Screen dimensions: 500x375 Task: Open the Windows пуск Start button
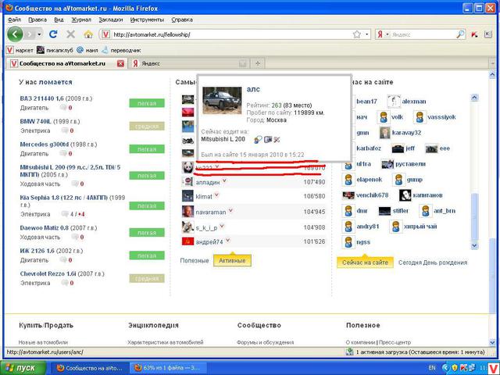pyautogui.click(x=23, y=368)
